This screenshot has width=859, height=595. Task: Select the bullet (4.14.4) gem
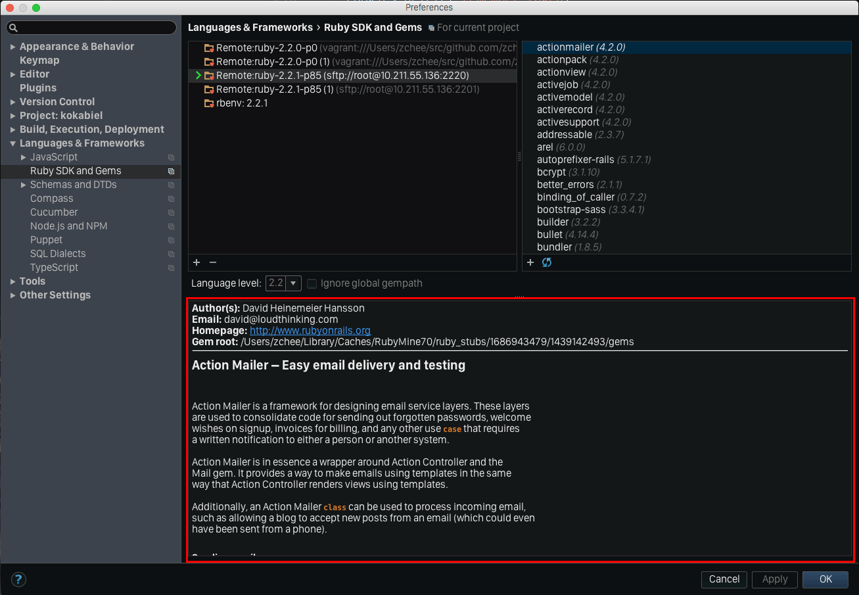tap(687, 235)
